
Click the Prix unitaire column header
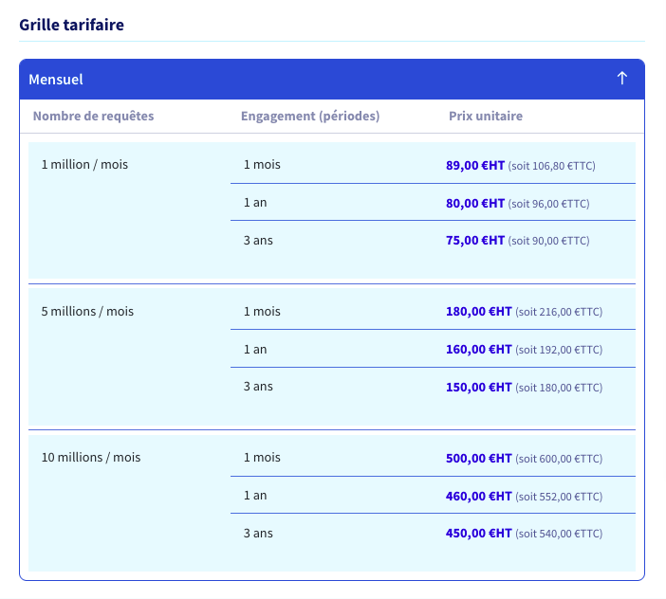(486, 116)
